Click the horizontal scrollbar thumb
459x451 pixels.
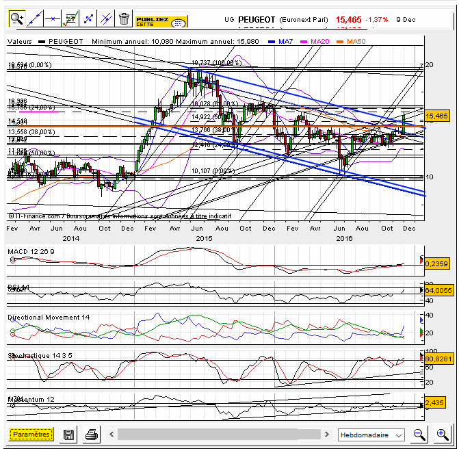219,435
